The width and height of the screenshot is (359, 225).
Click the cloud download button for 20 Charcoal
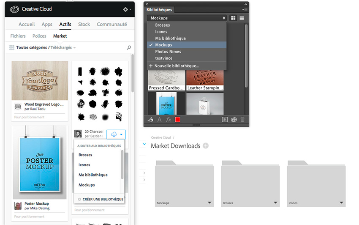(114, 134)
